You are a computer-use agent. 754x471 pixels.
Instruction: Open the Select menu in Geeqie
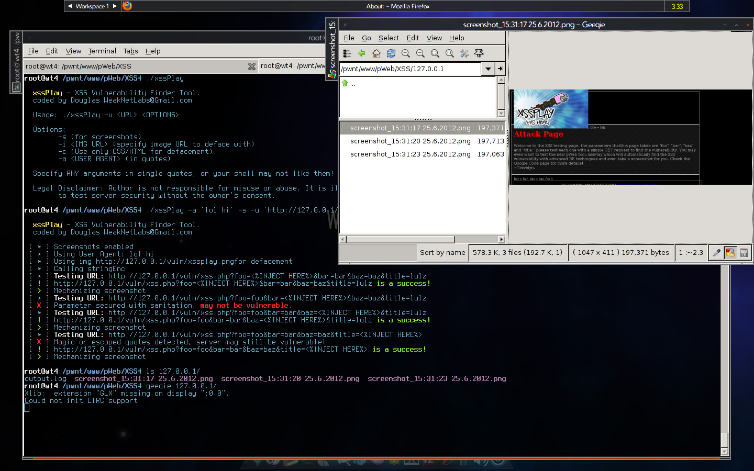(389, 38)
